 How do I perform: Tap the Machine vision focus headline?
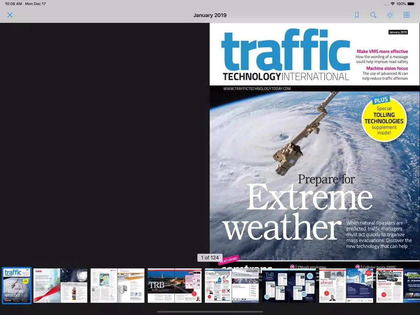(x=387, y=68)
